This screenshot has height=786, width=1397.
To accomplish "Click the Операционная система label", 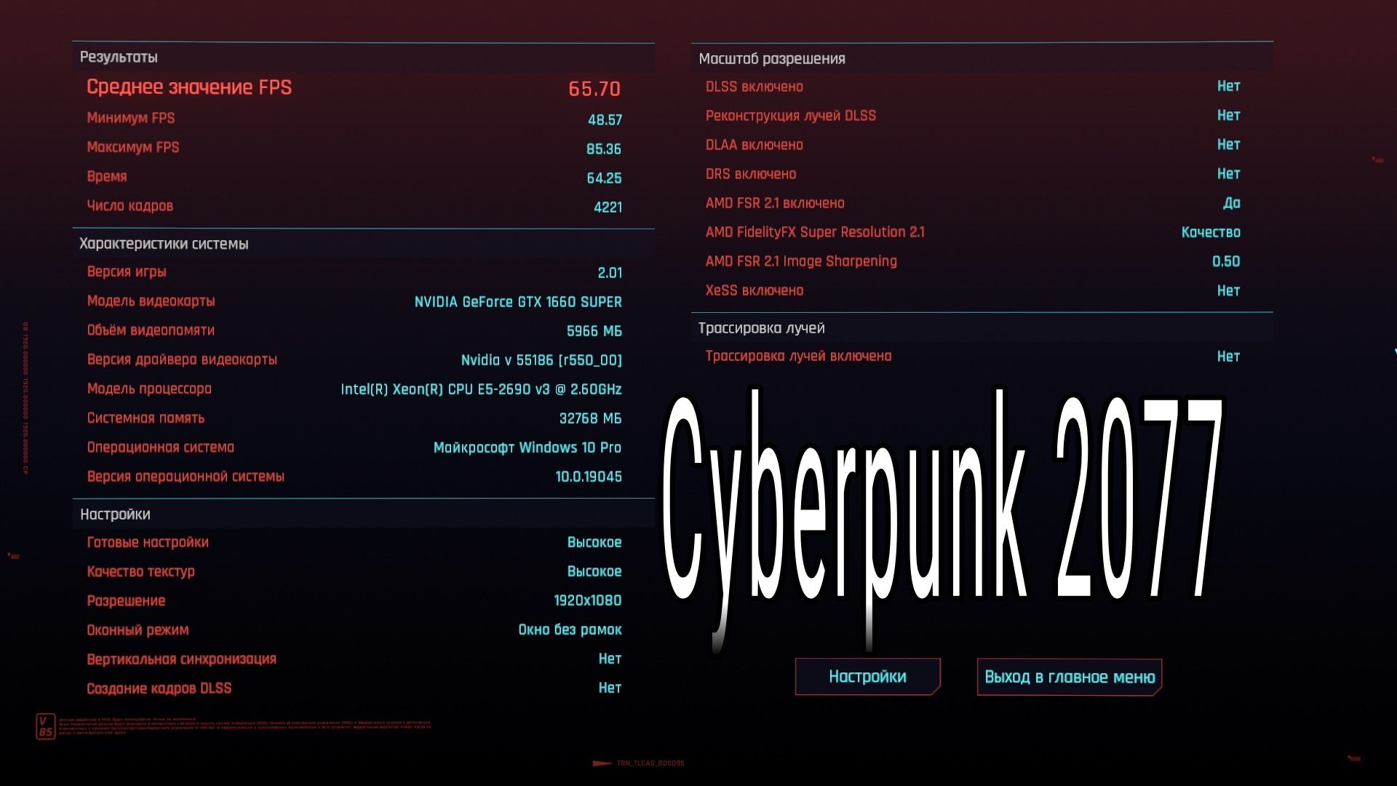I will click(160, 447).
